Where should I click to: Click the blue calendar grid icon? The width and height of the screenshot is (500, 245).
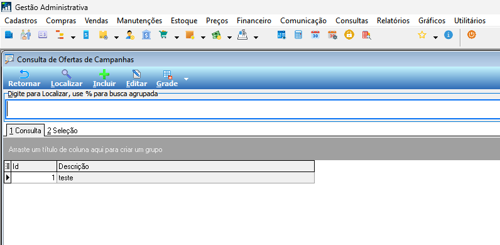(x=281, y=35)
